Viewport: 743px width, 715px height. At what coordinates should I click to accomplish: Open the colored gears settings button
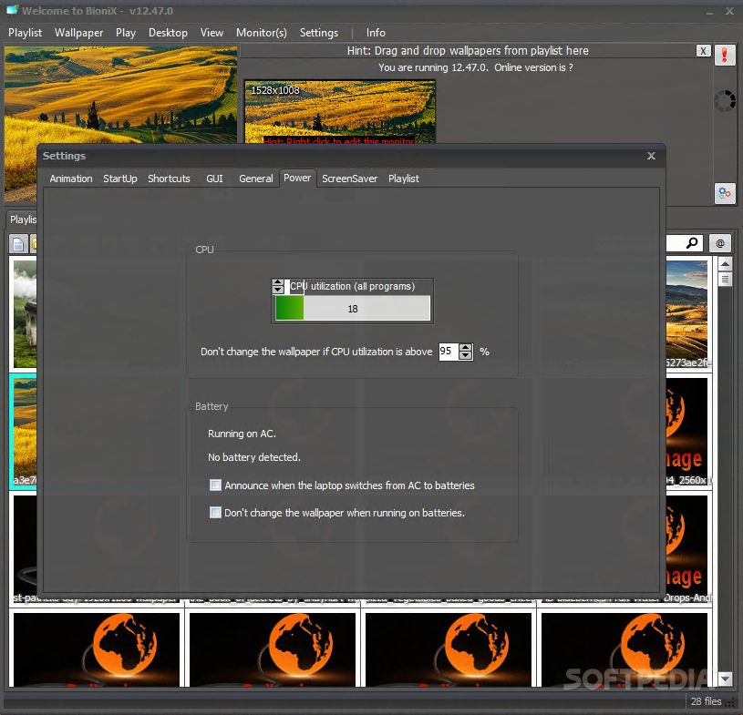coord(725,193)
